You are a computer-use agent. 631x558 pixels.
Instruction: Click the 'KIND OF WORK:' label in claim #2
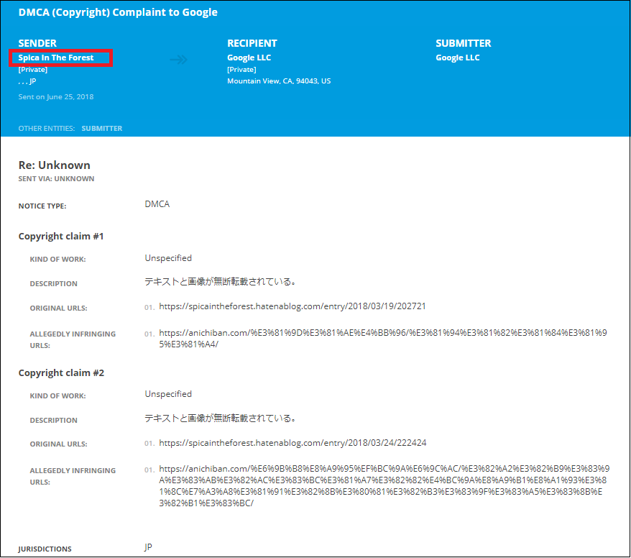click(x=57, y=396)
